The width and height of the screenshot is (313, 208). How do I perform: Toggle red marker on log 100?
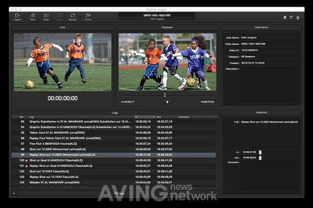click(27, 161)
